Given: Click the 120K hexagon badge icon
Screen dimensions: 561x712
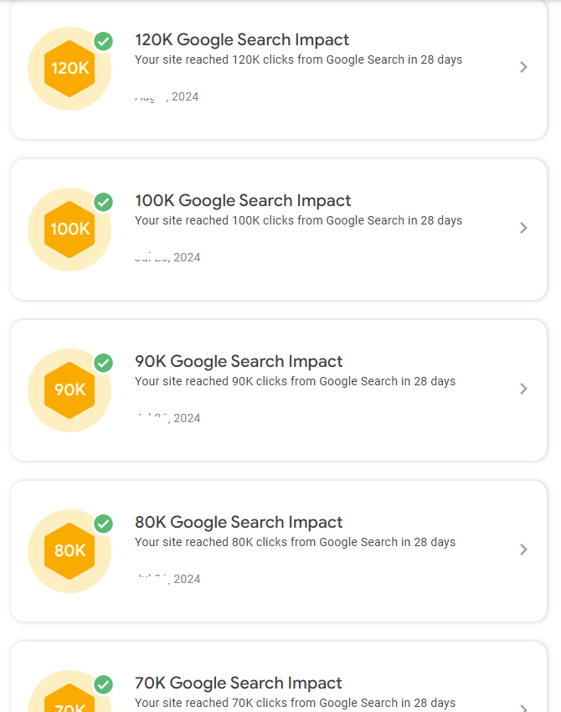Looking at the screenshot, I should point(69,69).
